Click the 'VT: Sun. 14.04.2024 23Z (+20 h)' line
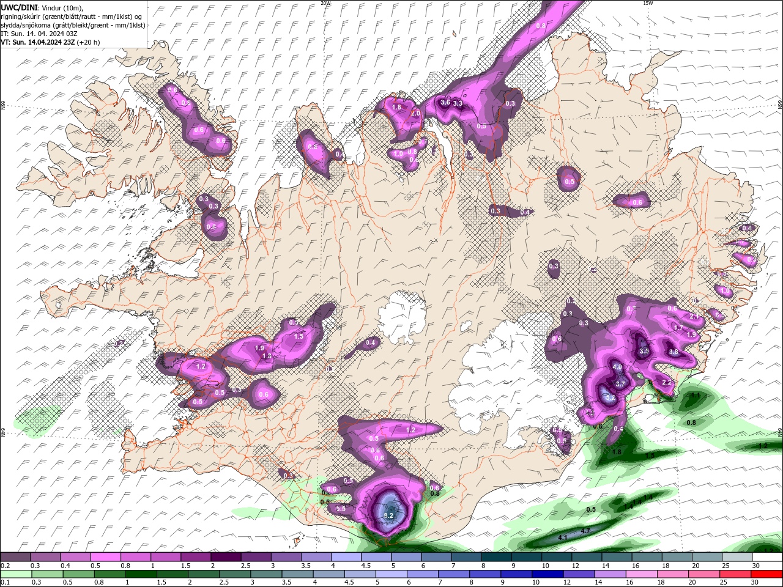 50,42
